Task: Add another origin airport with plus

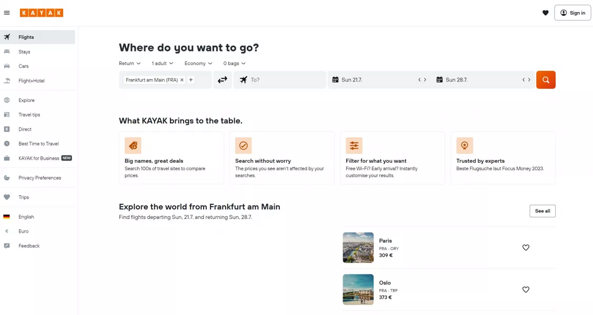Action: 191,80
